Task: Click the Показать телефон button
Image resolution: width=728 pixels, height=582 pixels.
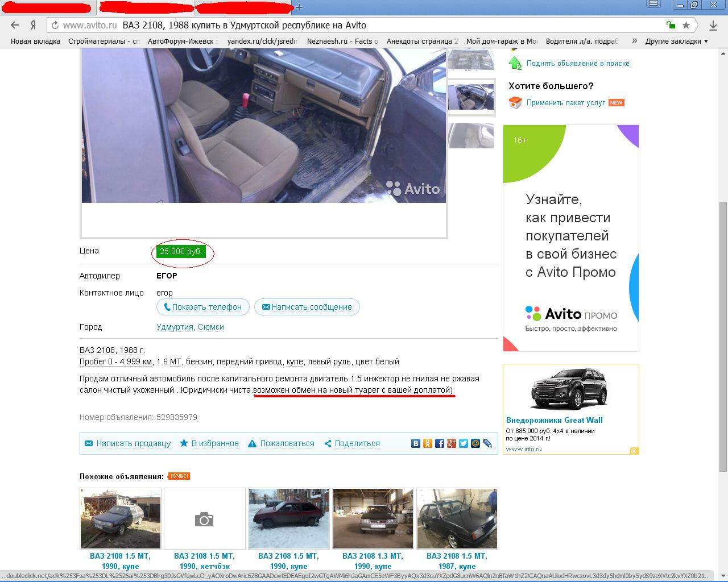Action: click(203, 307)
